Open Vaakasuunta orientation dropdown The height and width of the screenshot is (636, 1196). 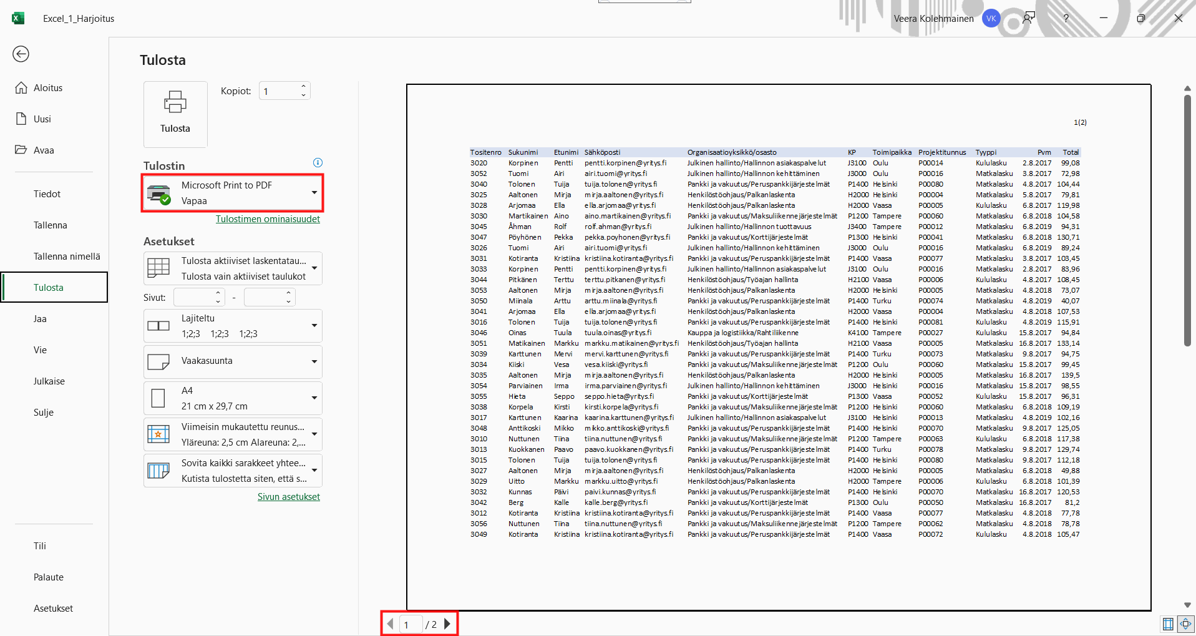click(233, 362)
